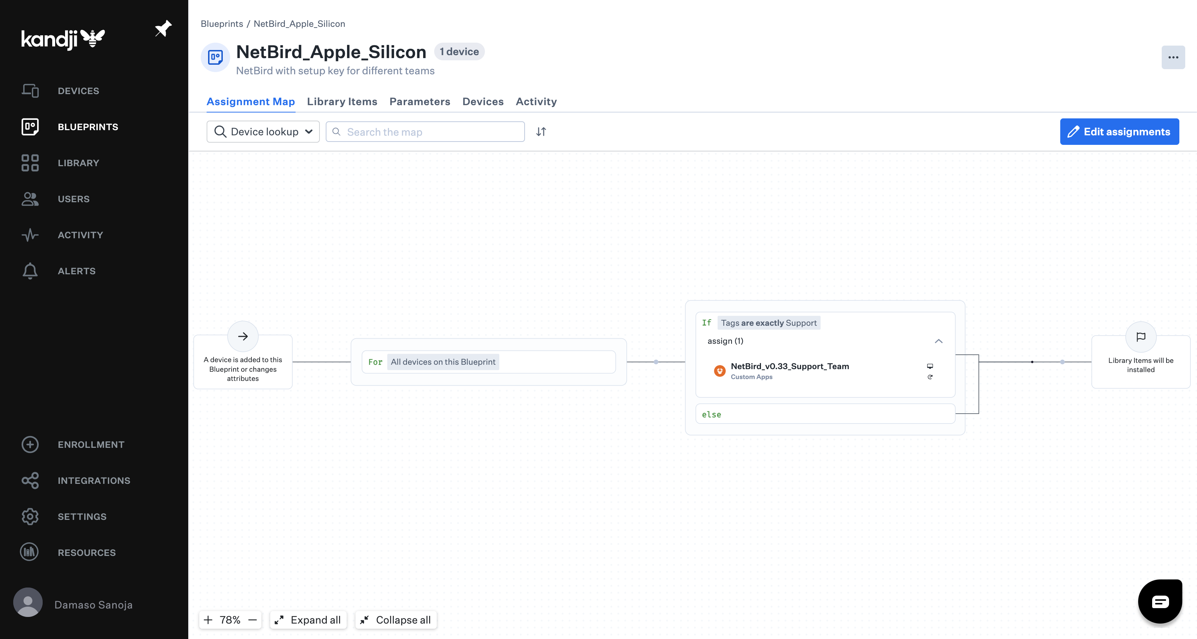
Task: Open Enrollment from the sidebar
Action: [x=91, y=444]
